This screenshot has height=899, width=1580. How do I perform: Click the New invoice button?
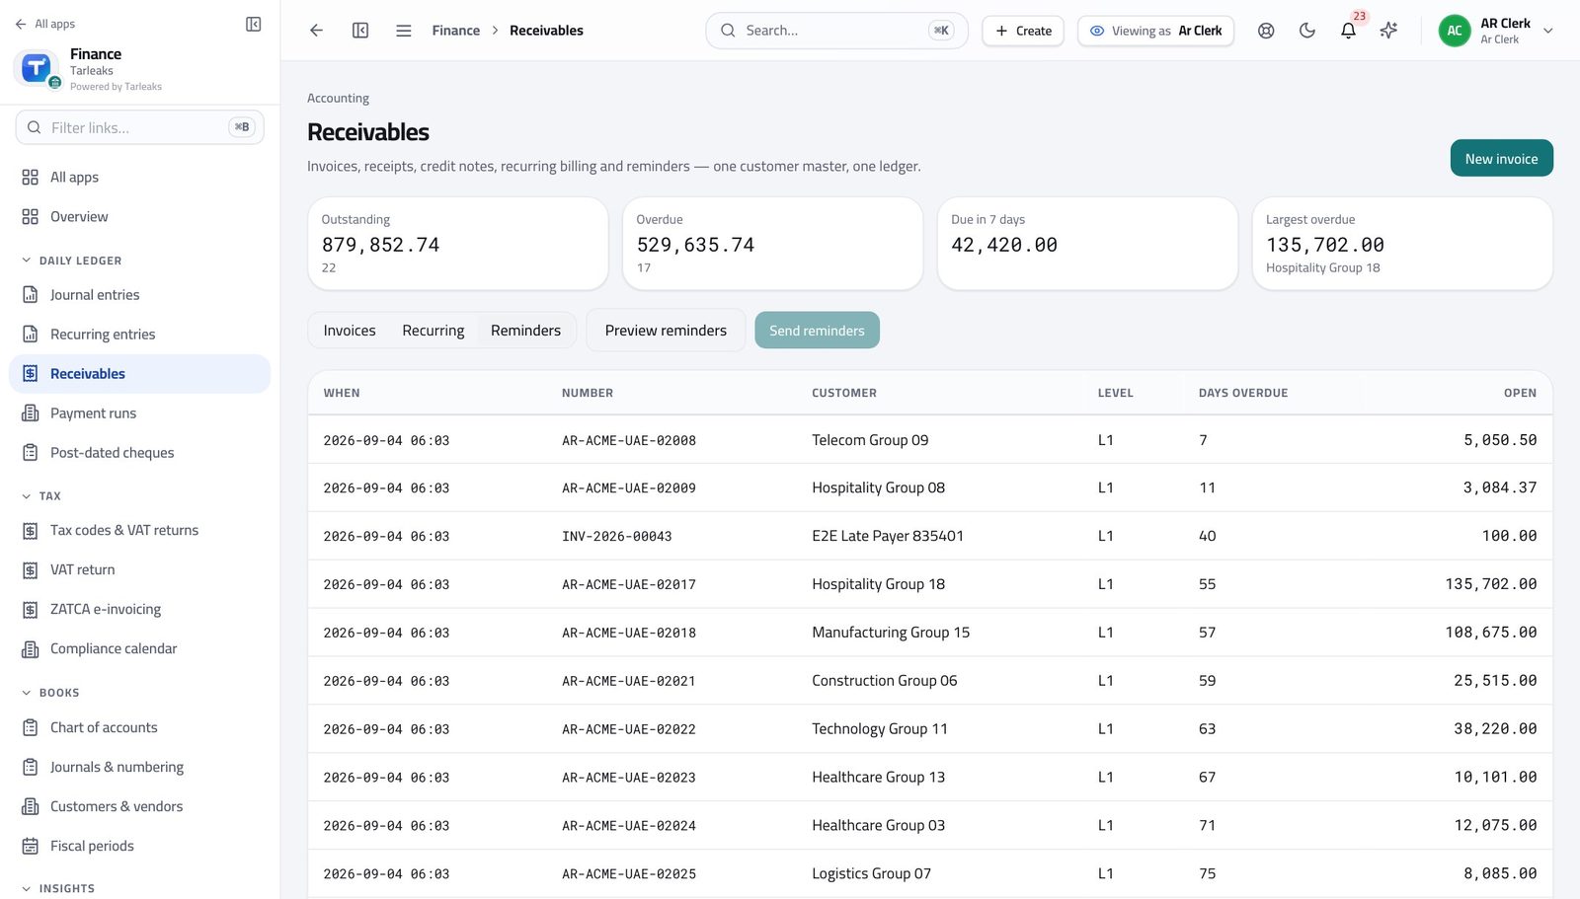tap(1501, 158)
